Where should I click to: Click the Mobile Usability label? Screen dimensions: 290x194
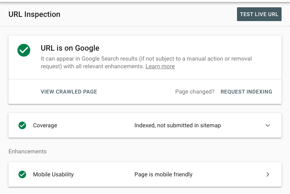tap(53, 174)
